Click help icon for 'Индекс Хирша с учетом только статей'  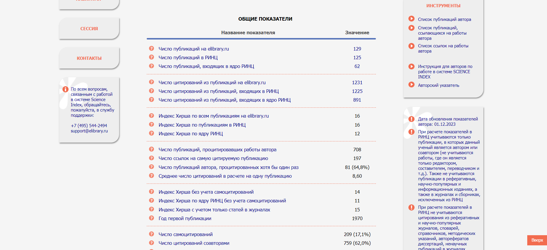click(x=151, y=209)
